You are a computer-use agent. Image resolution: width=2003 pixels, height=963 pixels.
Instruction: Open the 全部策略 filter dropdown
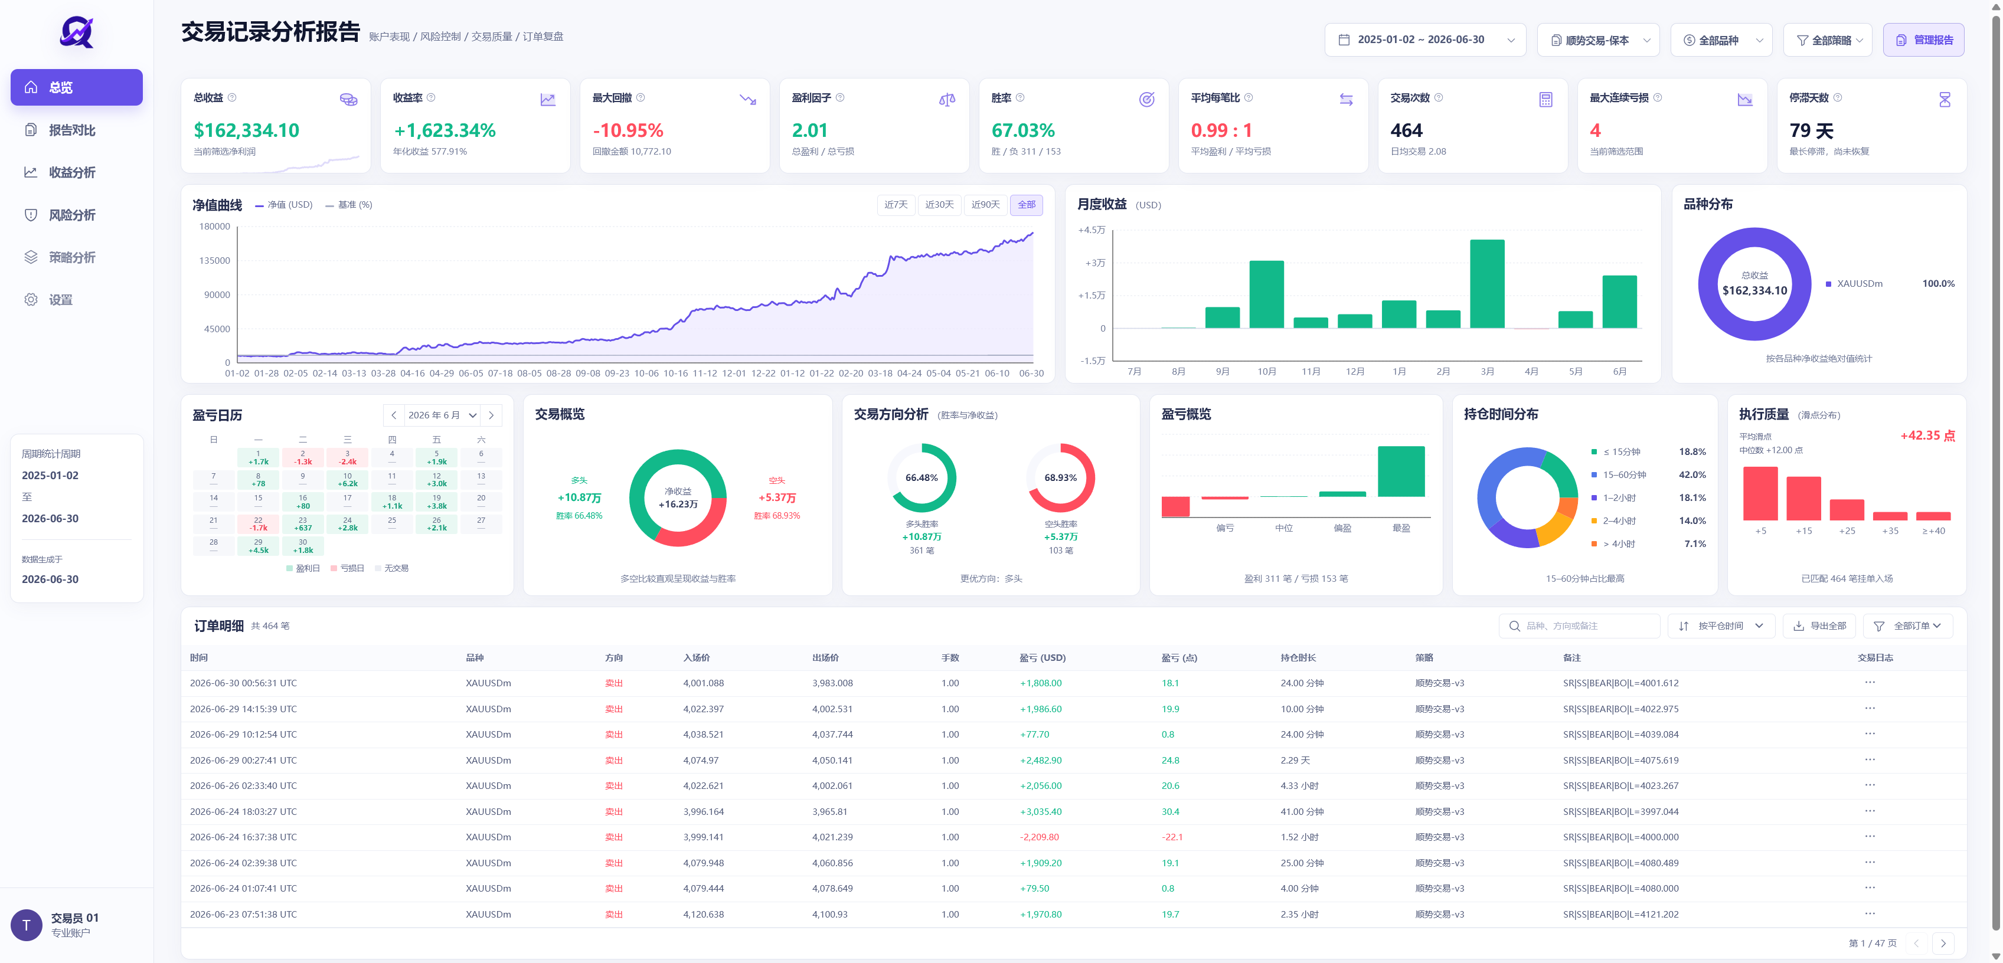point(1827,40)
